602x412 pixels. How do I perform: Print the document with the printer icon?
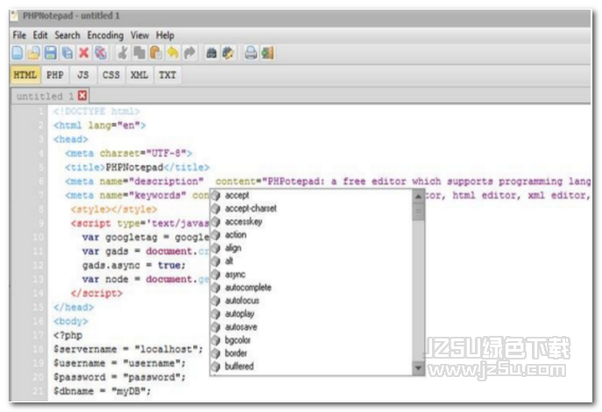tap(251, 52)
